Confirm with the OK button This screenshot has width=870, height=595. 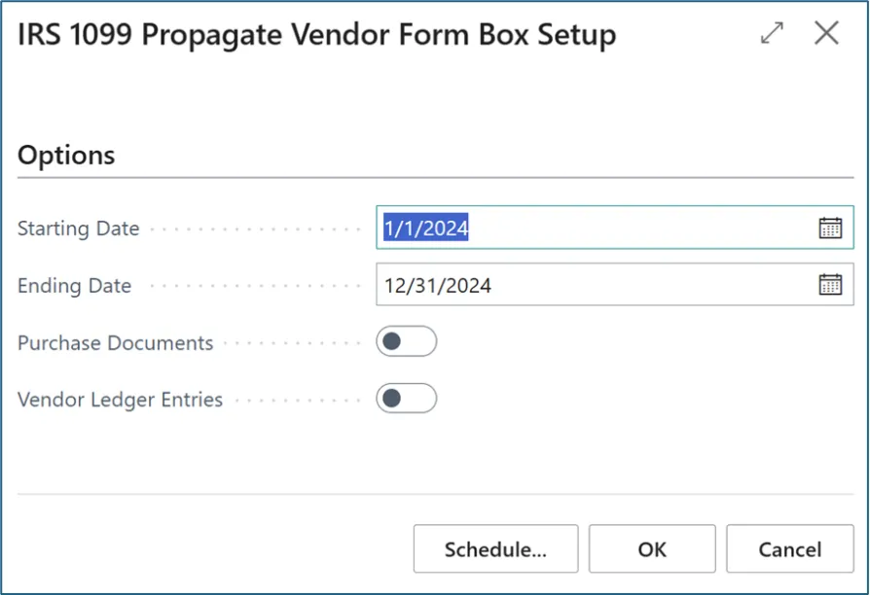coord(652,549)
